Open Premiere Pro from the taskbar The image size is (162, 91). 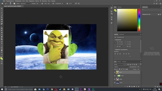81,89
